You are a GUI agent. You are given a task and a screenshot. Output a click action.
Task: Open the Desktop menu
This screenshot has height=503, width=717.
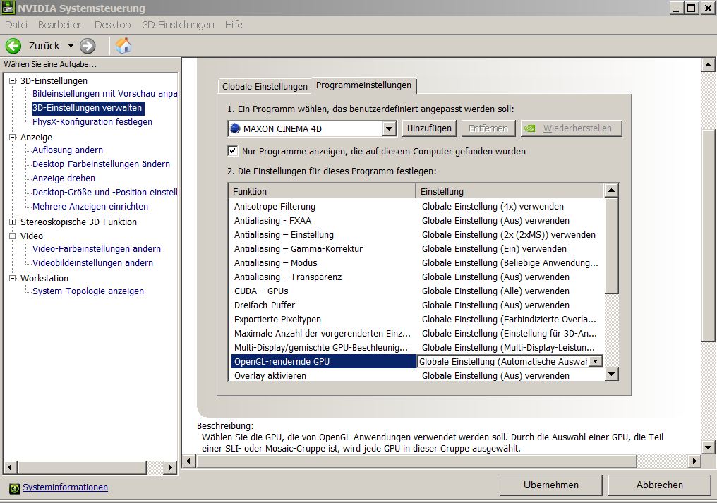pyautogui.click(x=112, y=25)
